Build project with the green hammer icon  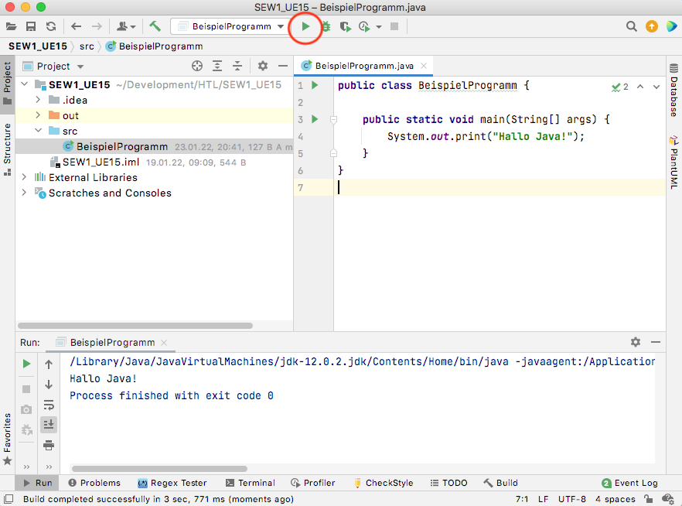[155, 26]
